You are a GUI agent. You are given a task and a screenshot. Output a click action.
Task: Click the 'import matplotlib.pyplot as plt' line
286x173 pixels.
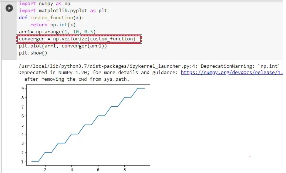[63, 11]
